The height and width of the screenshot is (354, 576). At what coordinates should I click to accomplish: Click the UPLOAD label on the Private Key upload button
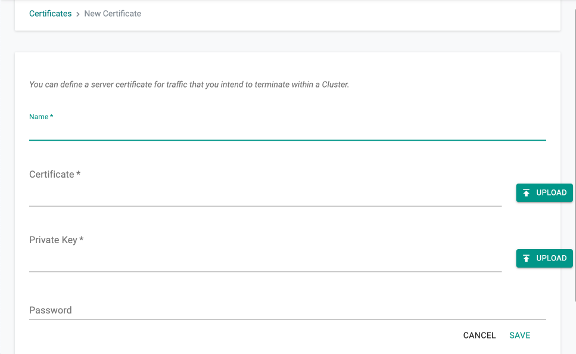[x=552, y=259]
